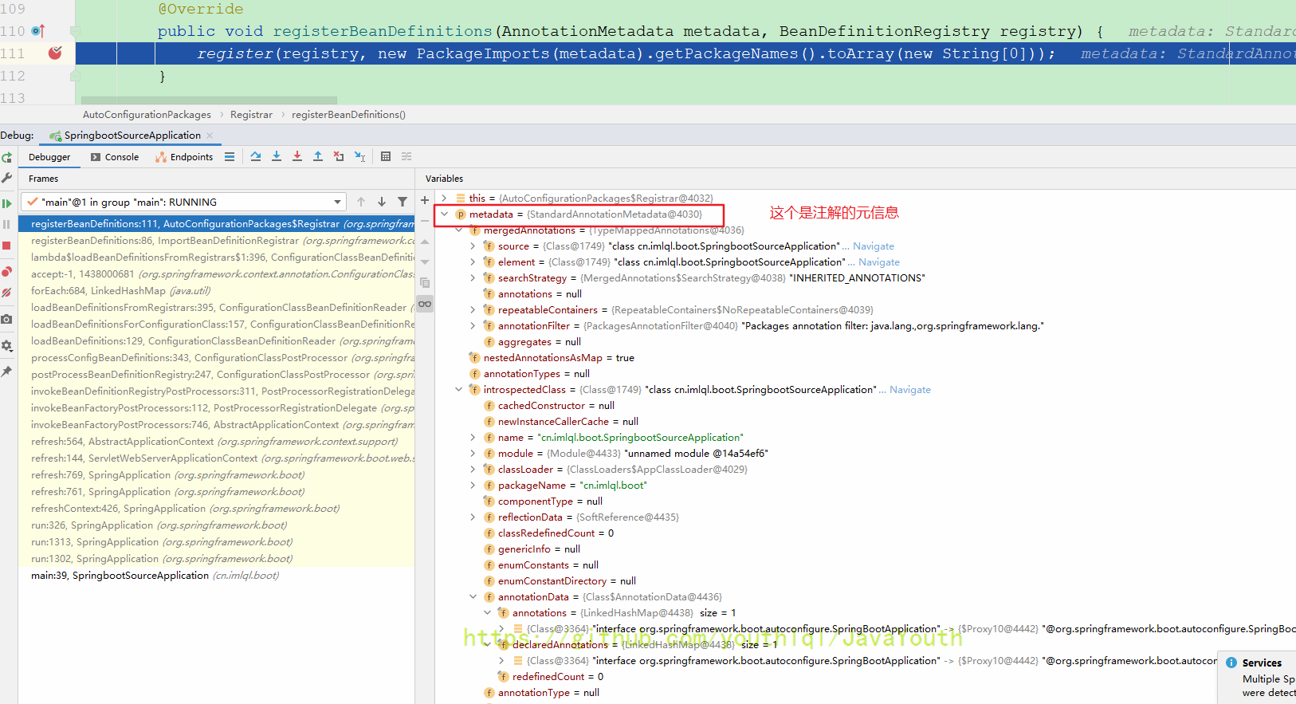This screenshot has width=1296, height=704.
Task: Toggle Mute Breakpoints in left sidebar
Action: click(6, 293)
